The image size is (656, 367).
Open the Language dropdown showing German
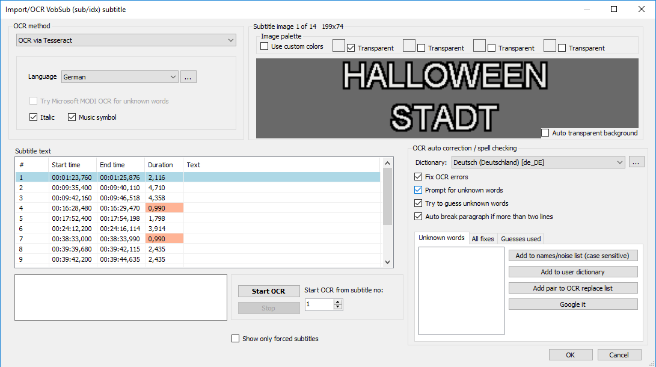click(x=120, y=77)
